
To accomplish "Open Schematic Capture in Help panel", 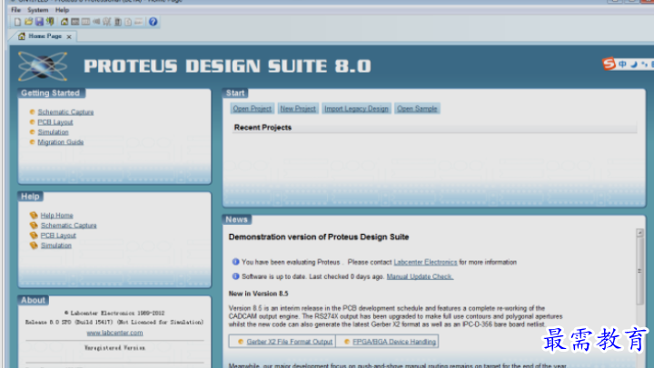I will [68, 225].
